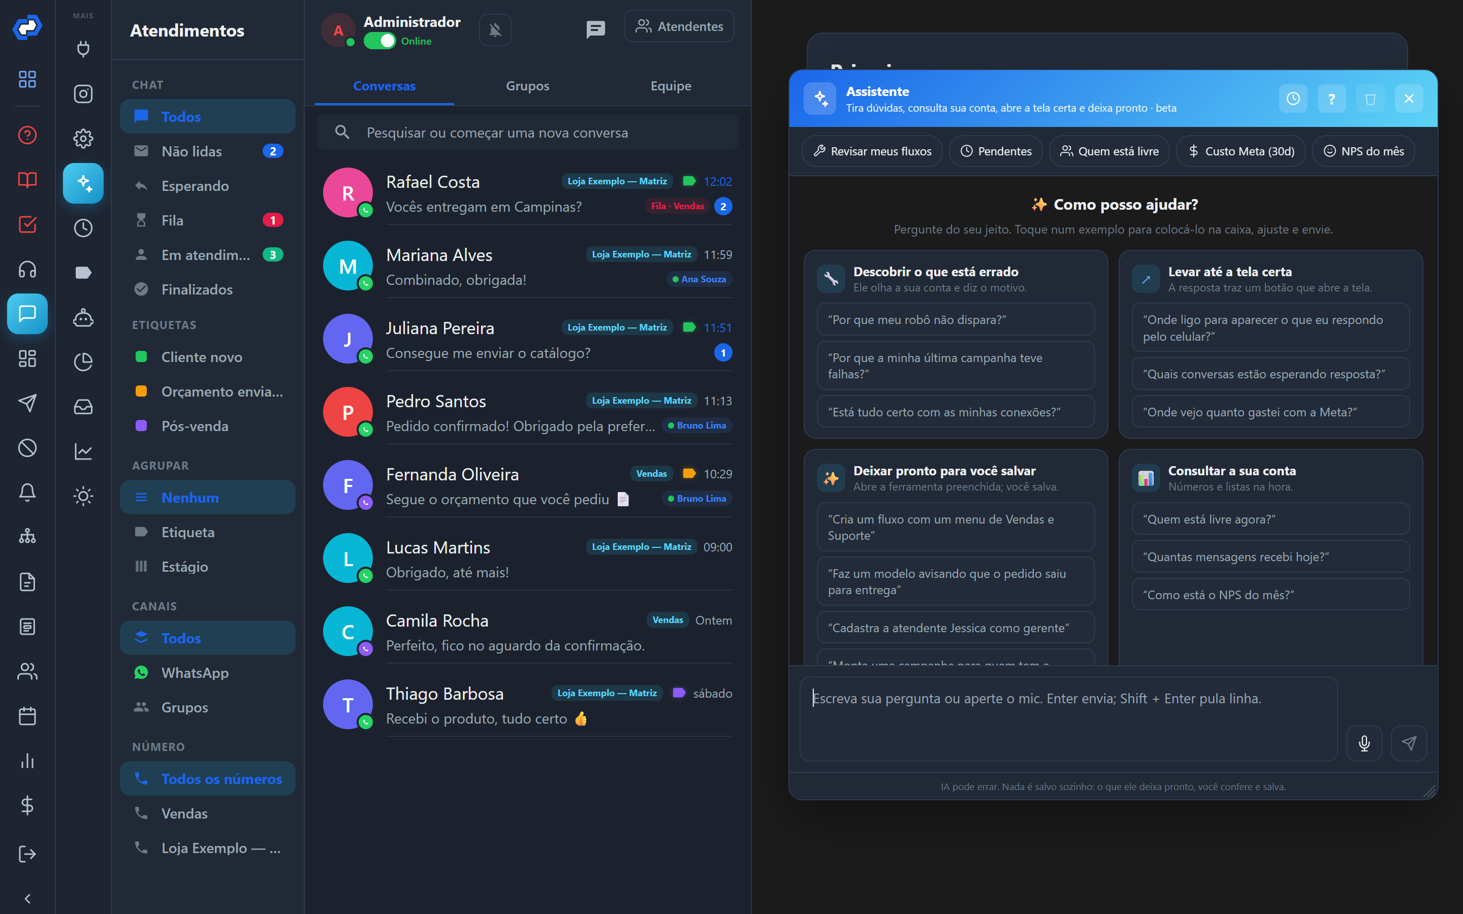Click the Assistant help question mark icon
The image size is (1463, 914).
(1332, 99)
